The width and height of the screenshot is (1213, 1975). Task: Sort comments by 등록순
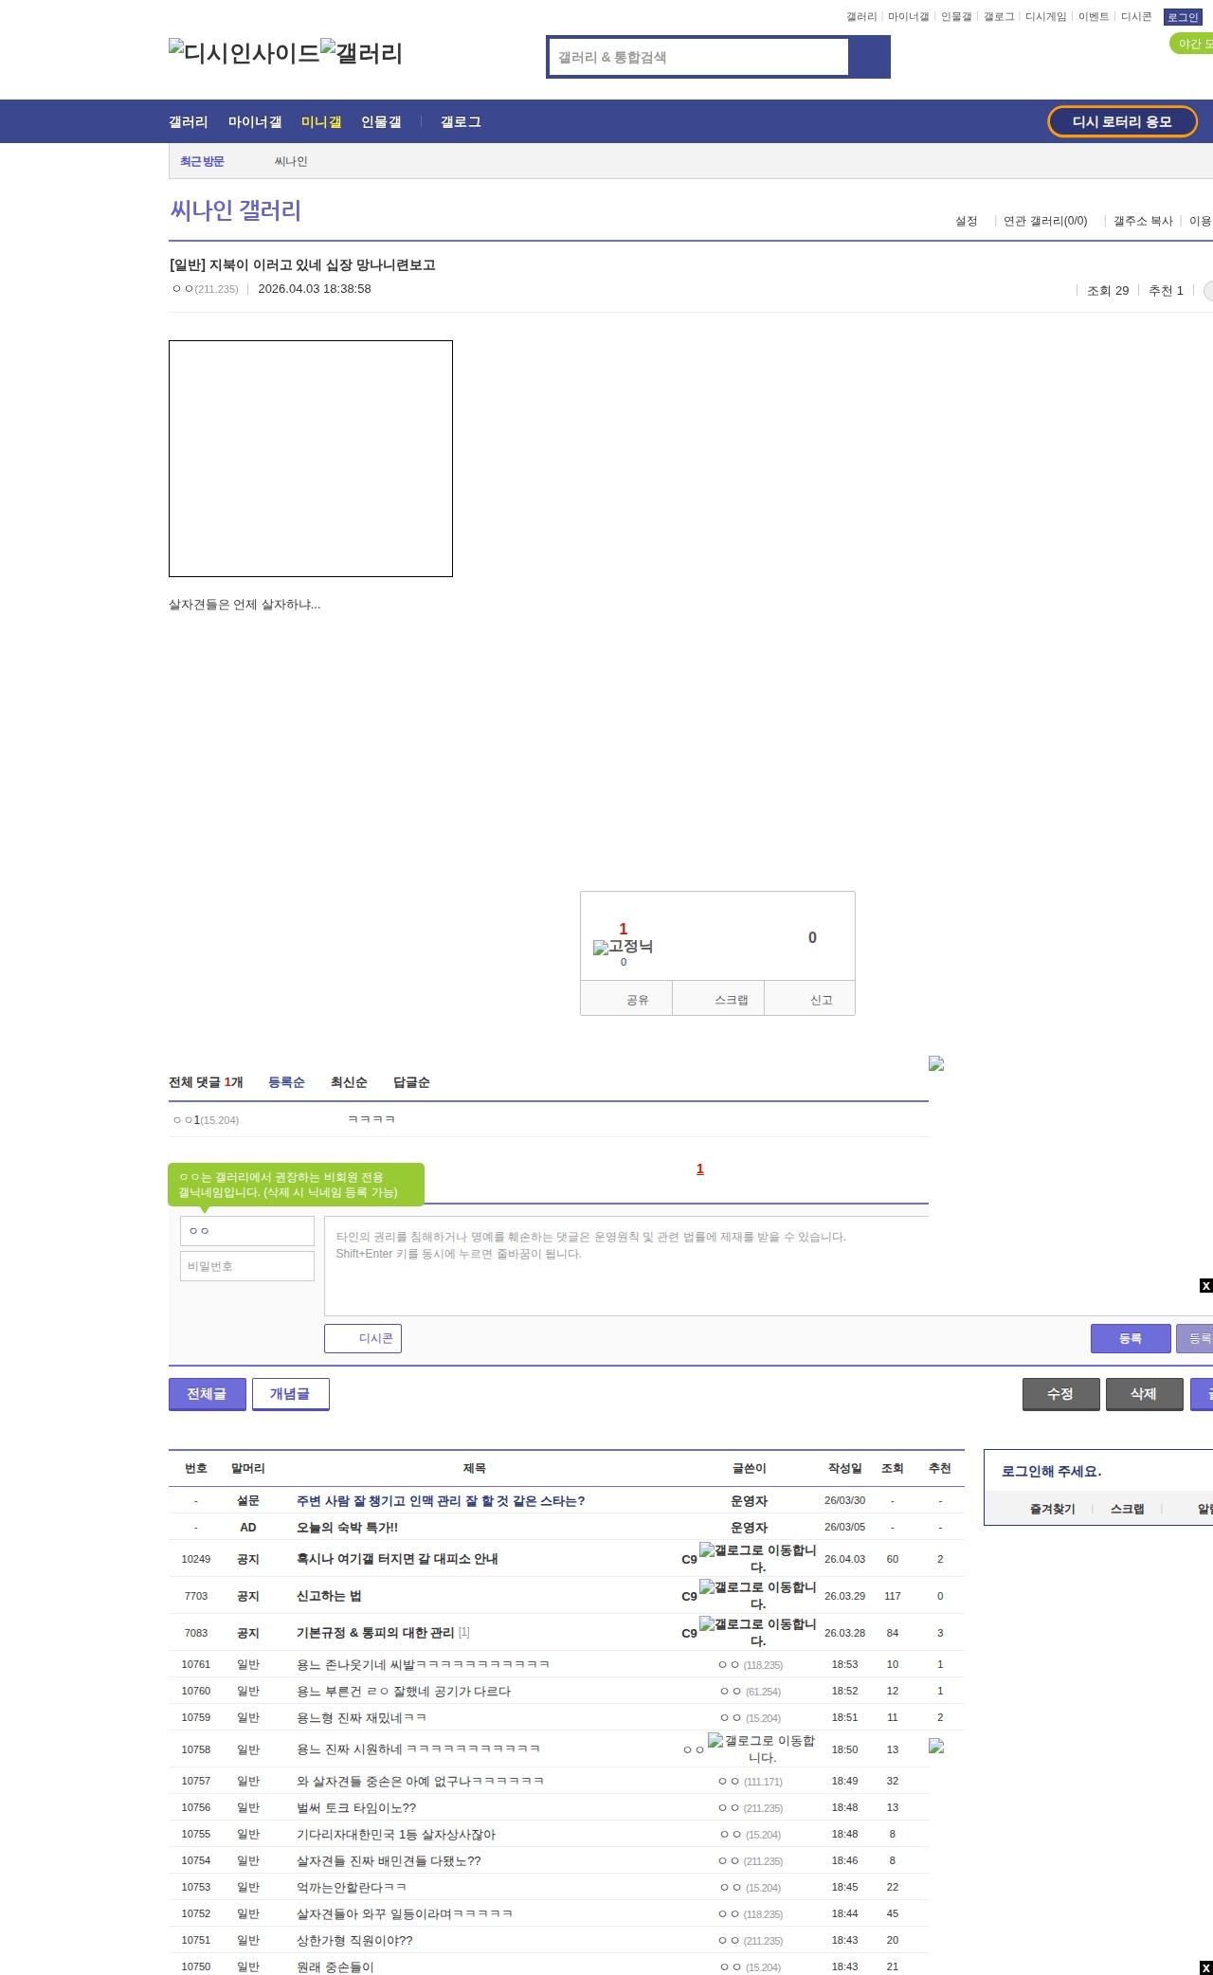tap(286, 1082)
